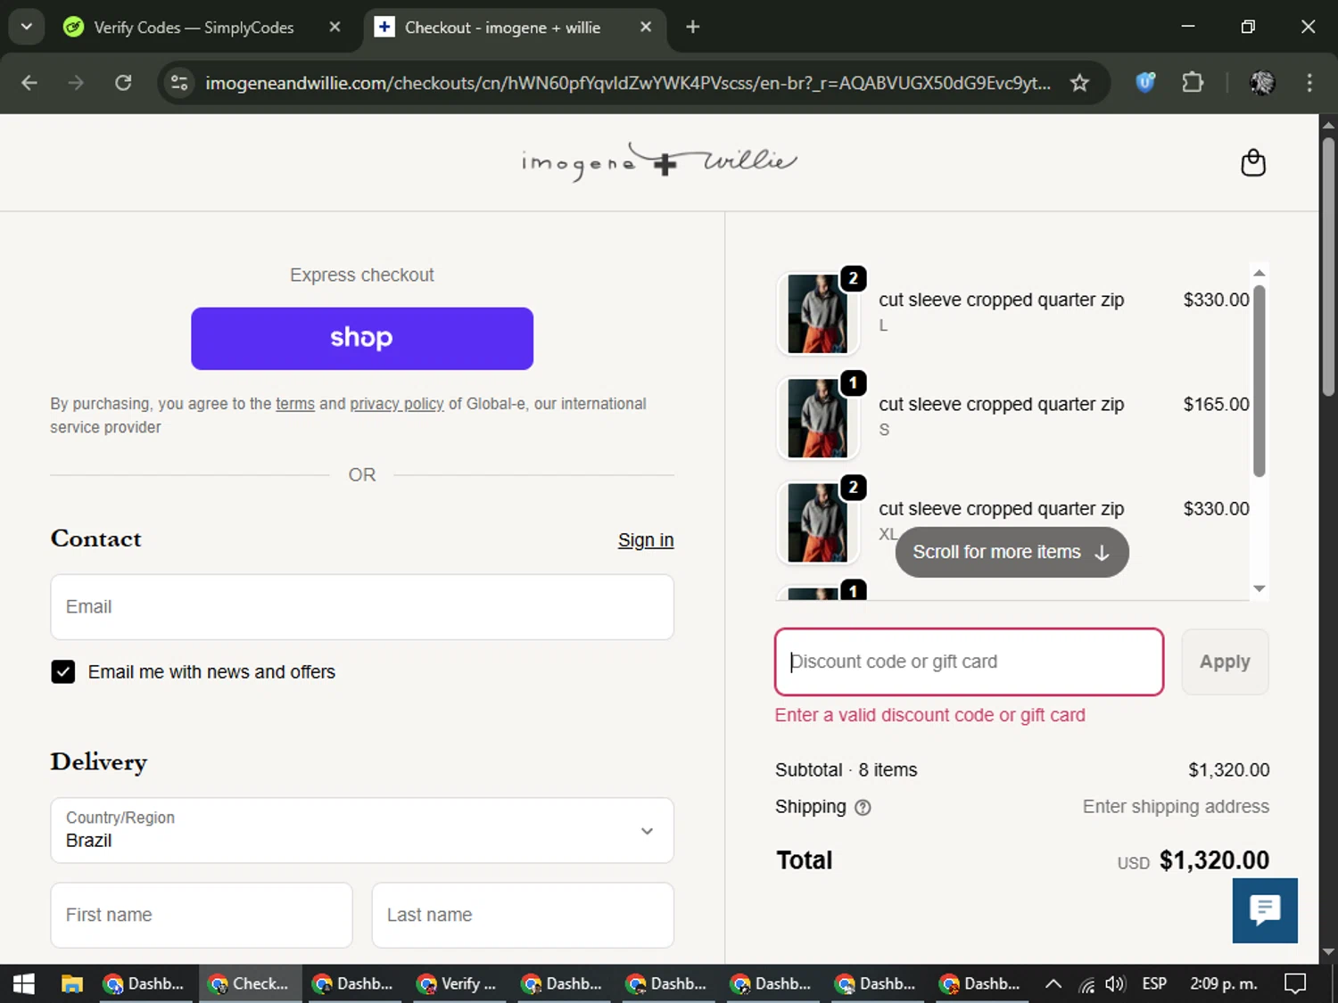Screen dimensions: 1338x1003
Task: Close the Checkout imogene + willie tab
Action: pyautogui.click(x=646, y=27)
